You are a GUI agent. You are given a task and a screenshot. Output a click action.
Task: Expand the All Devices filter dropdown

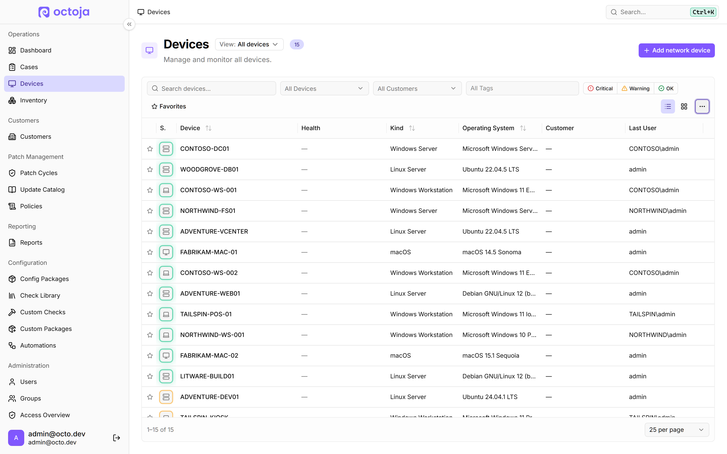click(x=324, y=89)
